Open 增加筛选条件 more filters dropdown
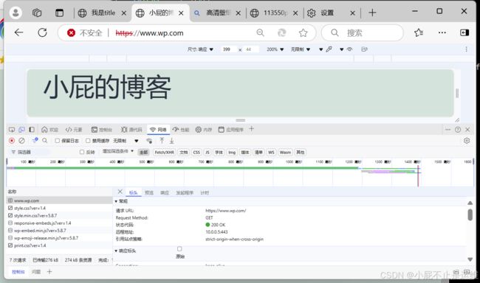 (x=118, y=151)
